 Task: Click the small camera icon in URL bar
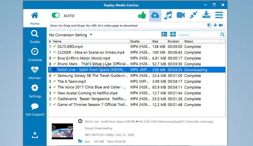pos(221,25)
